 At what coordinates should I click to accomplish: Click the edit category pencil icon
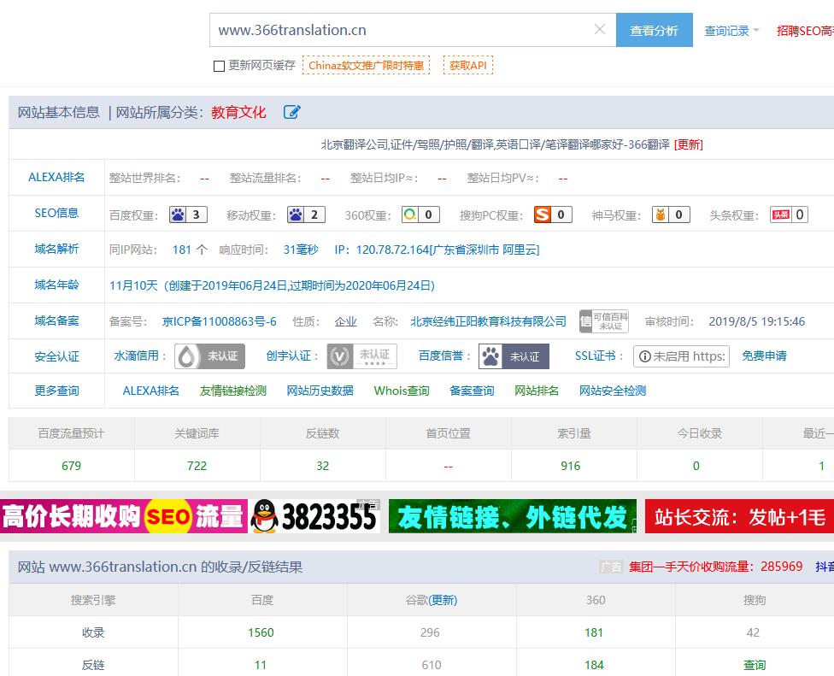point(291,112)
